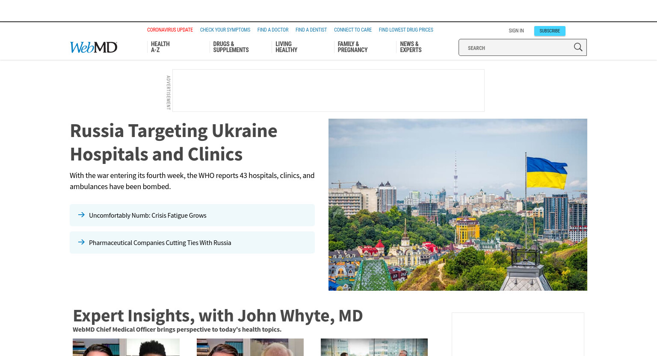Click the Ukraine flag cityscape image
The height and width of the screenshot is (356, 657).
[458, 204]
